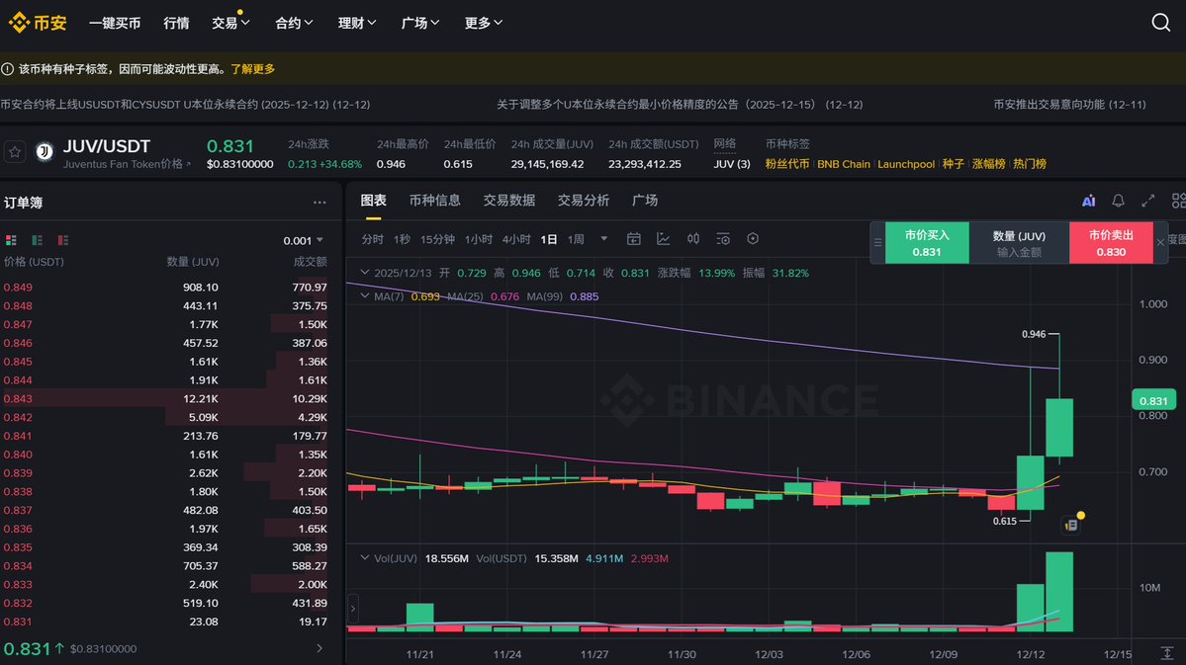Click the 0.843 sell order row

coord(165,399)
